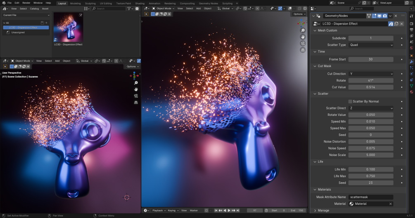Adjust the Rotate 41° field
Image resolution: width=415 pixels, height=218 pixels.
[x=371, y=80]
